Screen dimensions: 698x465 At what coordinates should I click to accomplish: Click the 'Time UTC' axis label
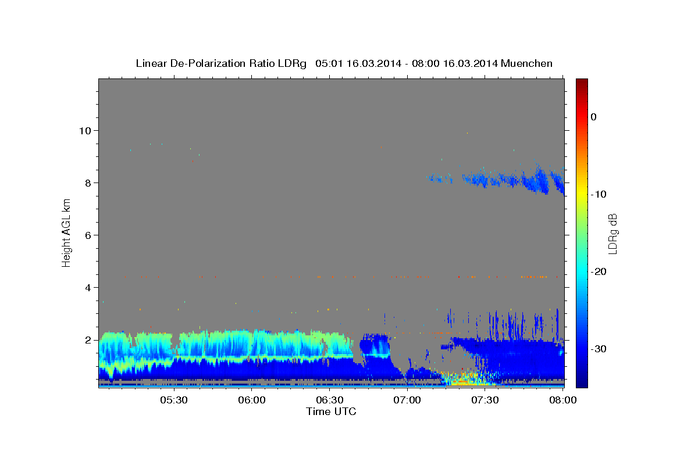click(x=331, y=412)
